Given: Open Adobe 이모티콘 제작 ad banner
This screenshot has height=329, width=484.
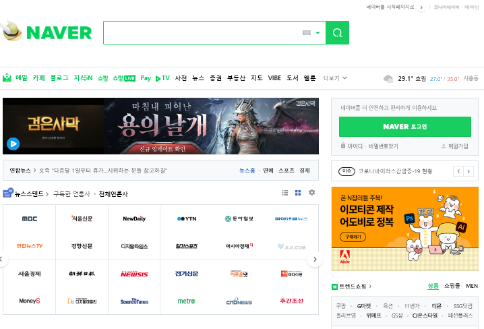Looking at the screenshot, I should tap(405, 229).
